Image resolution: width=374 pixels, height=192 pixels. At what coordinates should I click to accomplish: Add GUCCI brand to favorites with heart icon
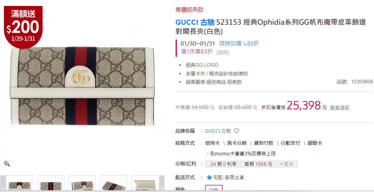(236, 131)
